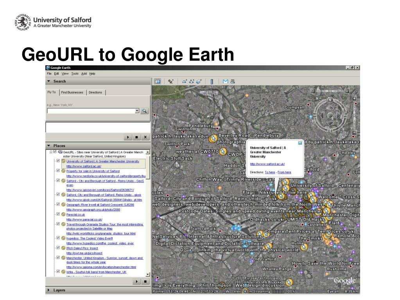Open 'Property for sale in University of Salford' link

tap(93, 171)
